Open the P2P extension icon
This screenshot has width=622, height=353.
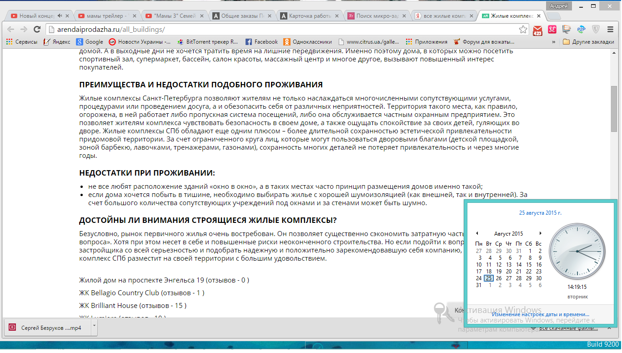point(581,30)
